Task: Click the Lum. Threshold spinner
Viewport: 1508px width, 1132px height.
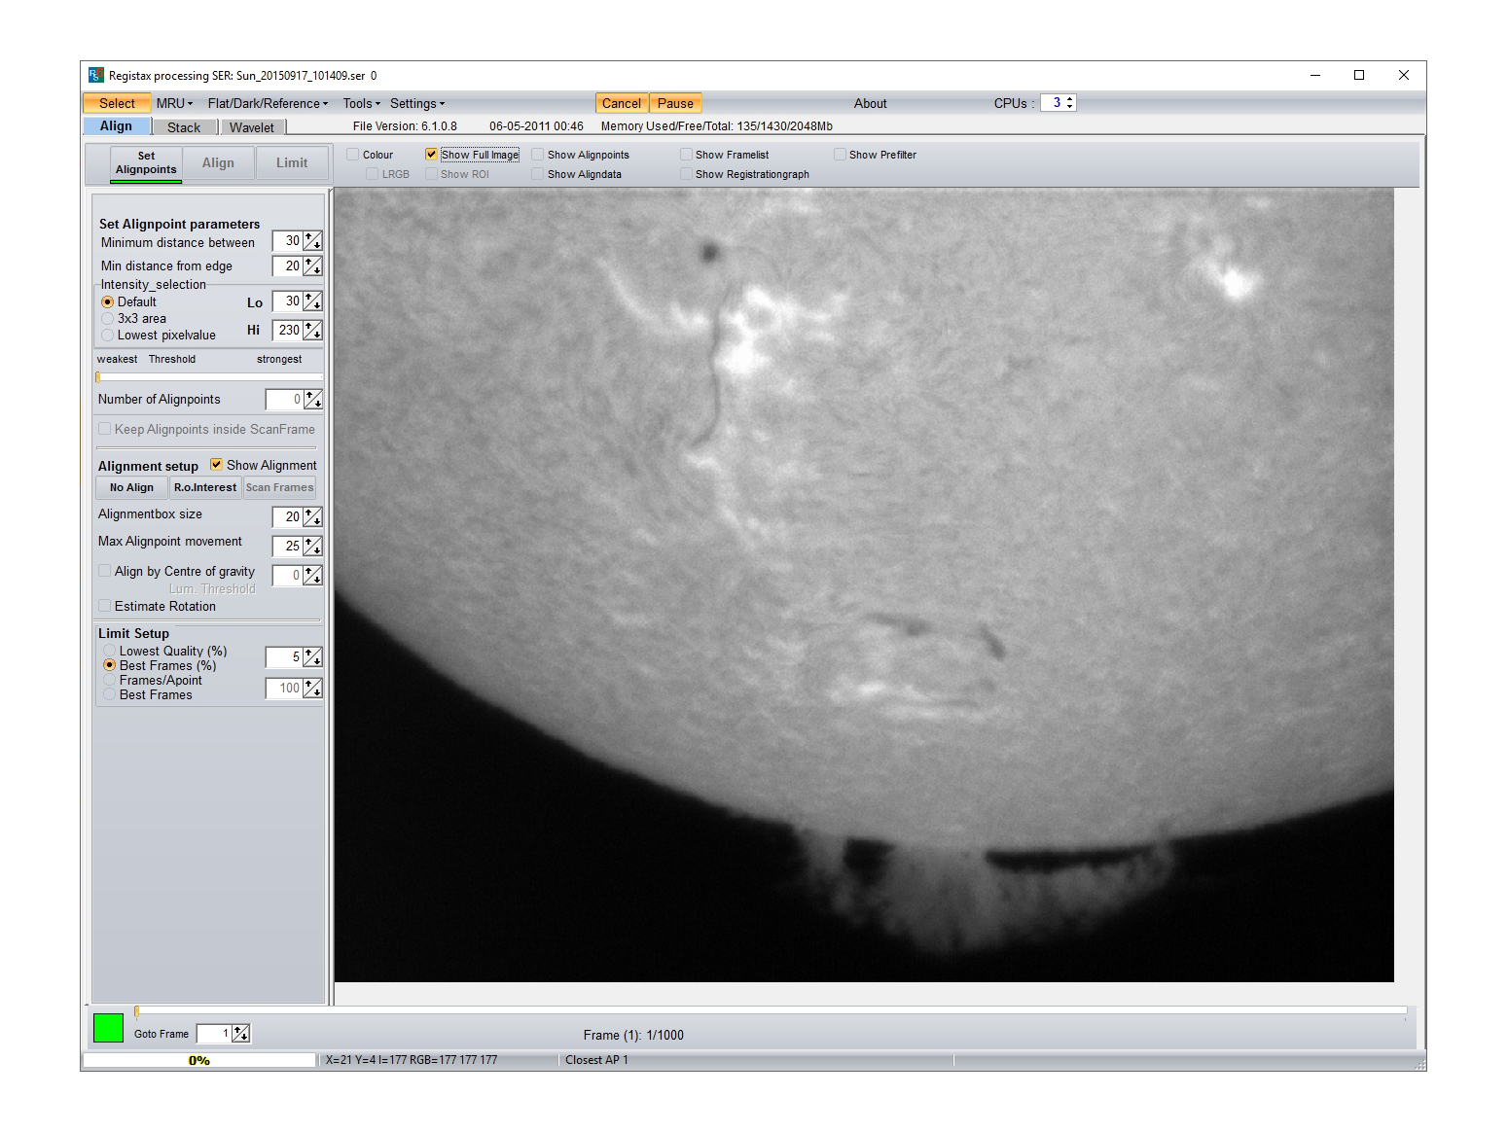Action: (x=312, y=576)
